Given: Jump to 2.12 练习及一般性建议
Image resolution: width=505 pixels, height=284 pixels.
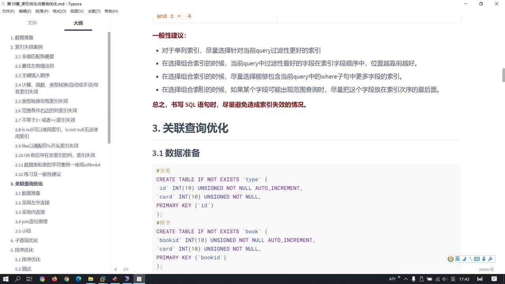Looking at the screenshot, I should point(38,174).
